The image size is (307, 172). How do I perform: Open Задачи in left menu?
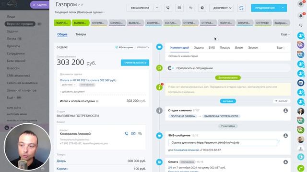click(12, 31)
